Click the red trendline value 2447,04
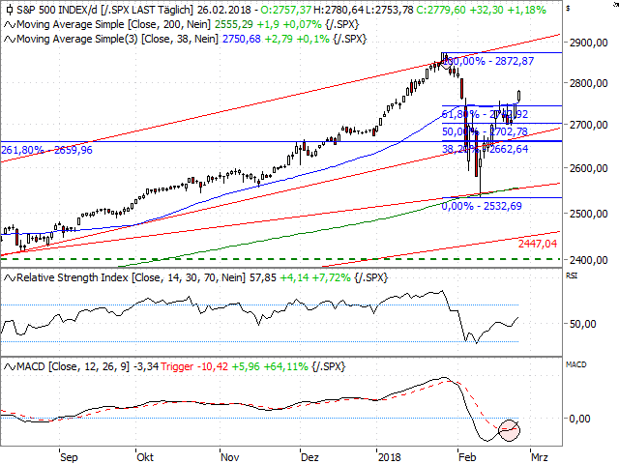Screen dimensions: 619x464 [538, 244]
